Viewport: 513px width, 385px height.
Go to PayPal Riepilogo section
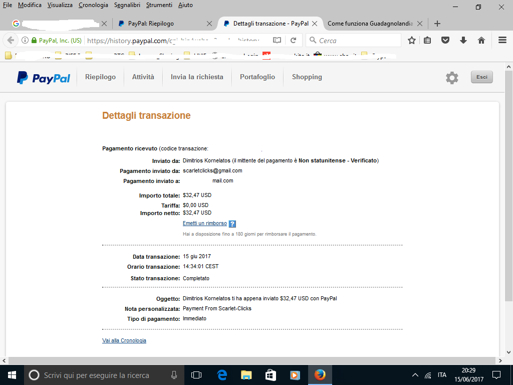click(100, 77)
